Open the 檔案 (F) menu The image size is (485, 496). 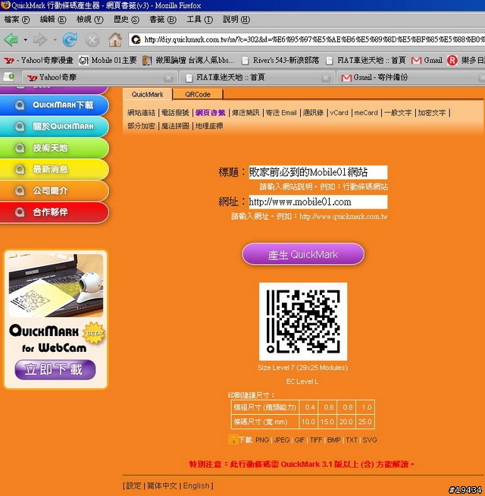[x=17, y=20]
